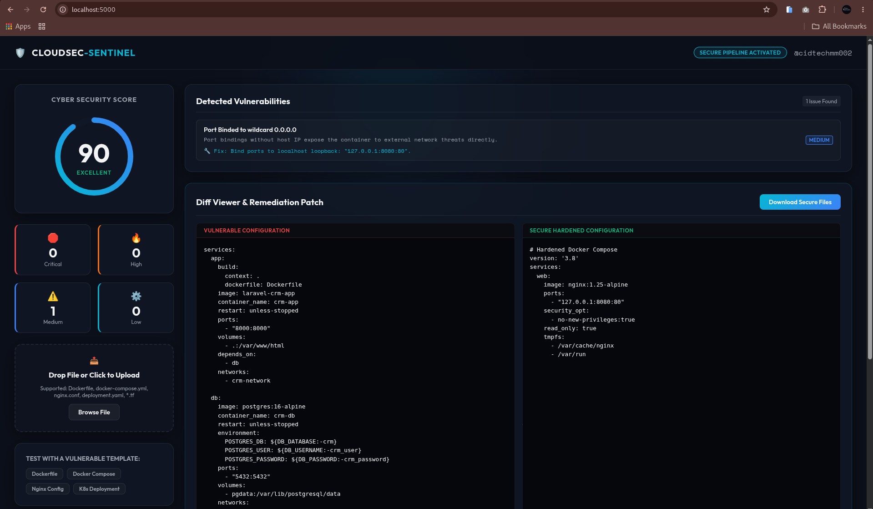Click the "5432:5432" port line
This screenshot has height=509, width=873.
pos(247,477)
